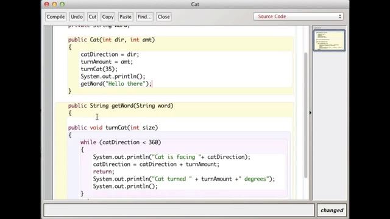
Task: Click the Copy button
Action: (108, 17)
